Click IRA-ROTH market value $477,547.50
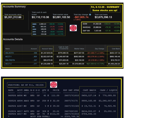Viewport: 157px width, 118px height. point(79,53)
